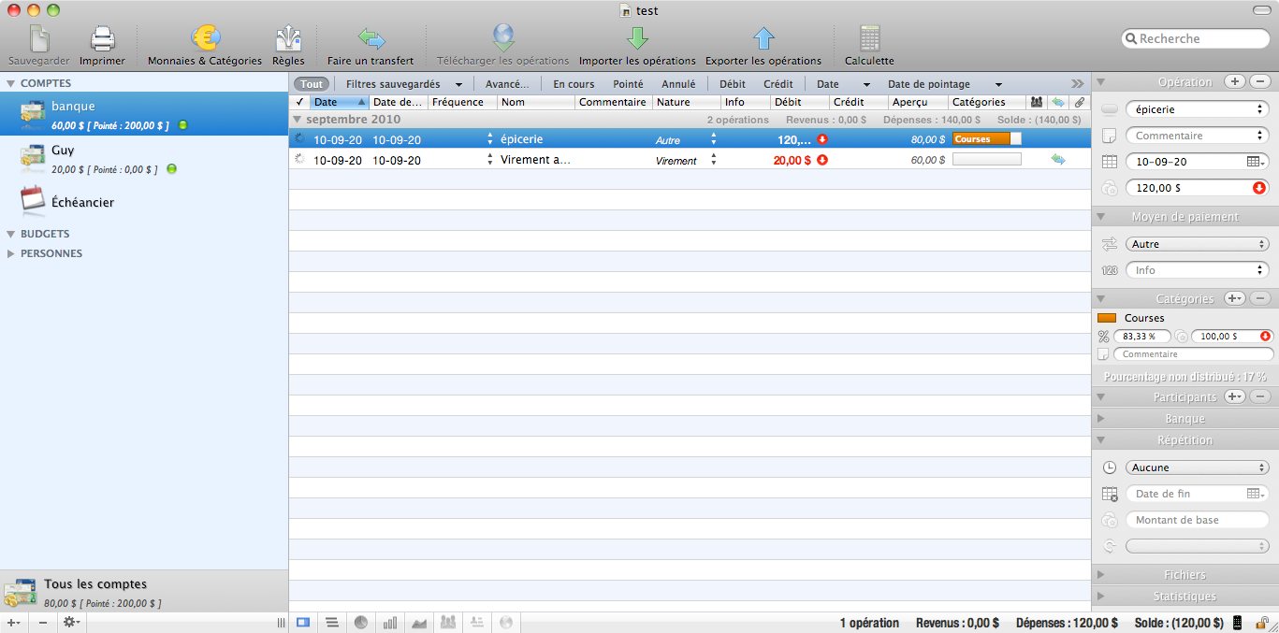Viewport: 1279px width, 633px height.
Task: Open the Filtres sauvegardés dropdown
Action: (x=403, y=84)
